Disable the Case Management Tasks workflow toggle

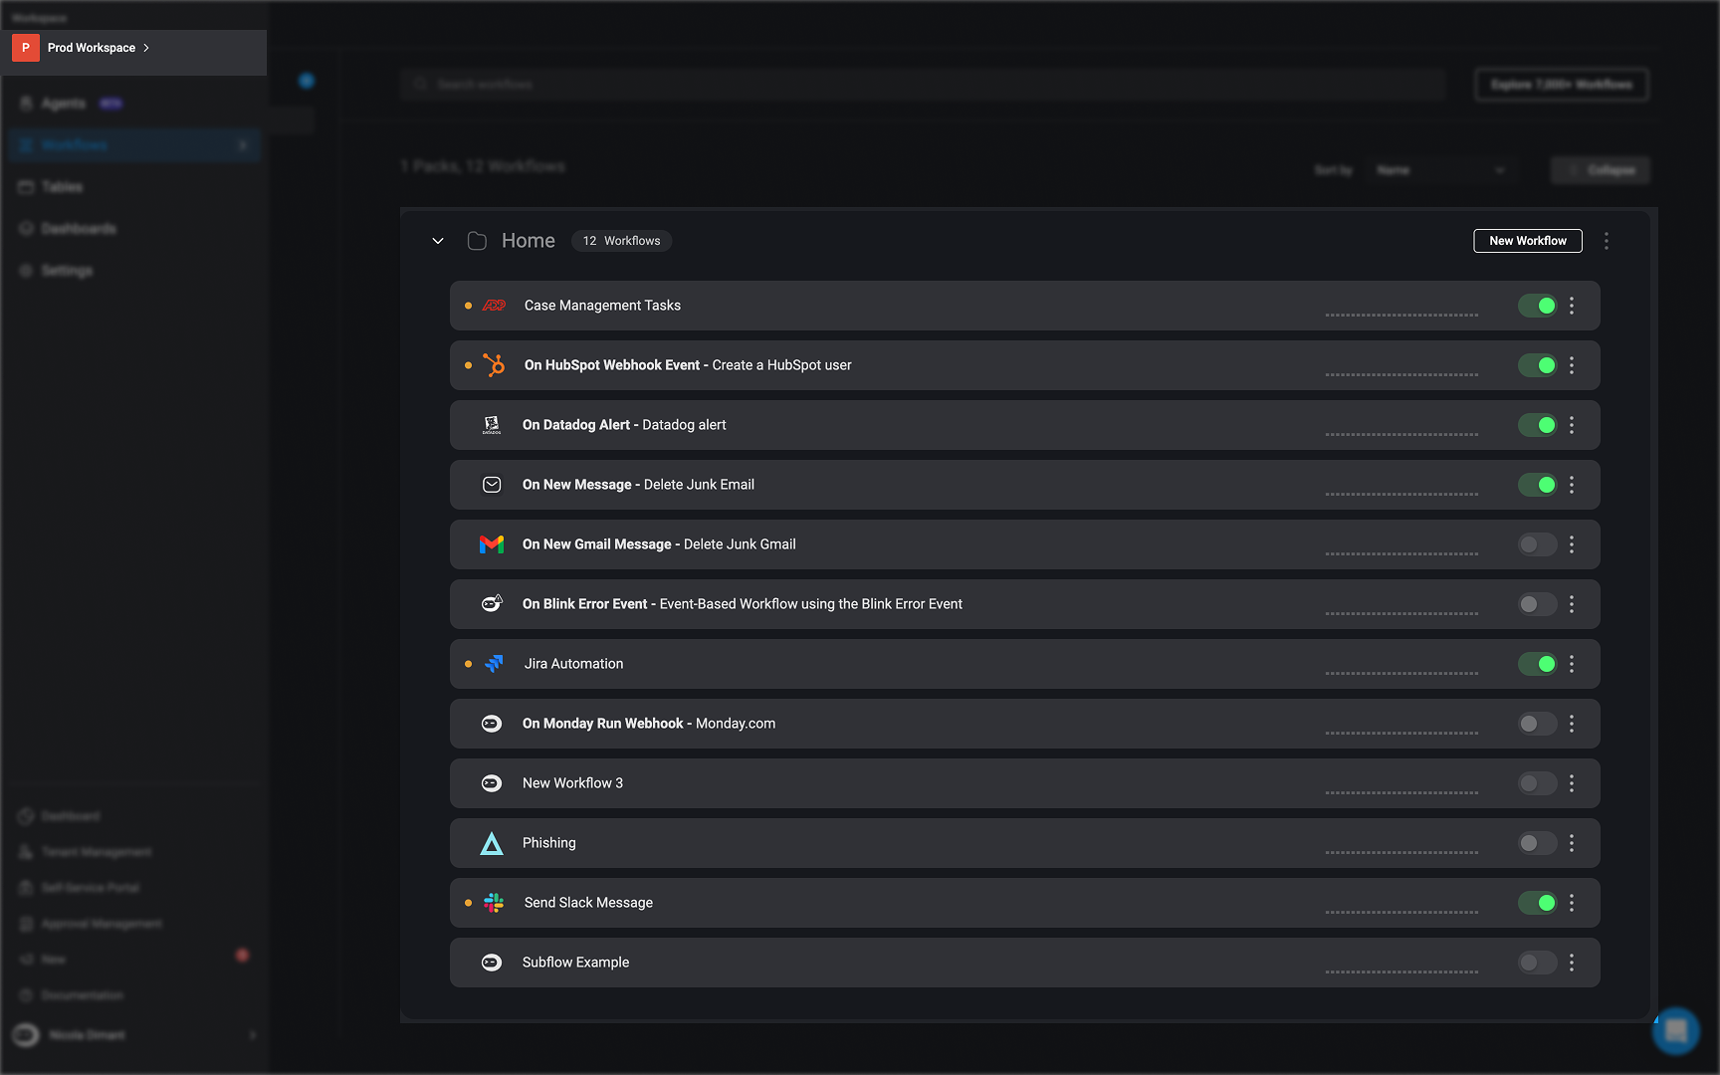pos(1537,306)
